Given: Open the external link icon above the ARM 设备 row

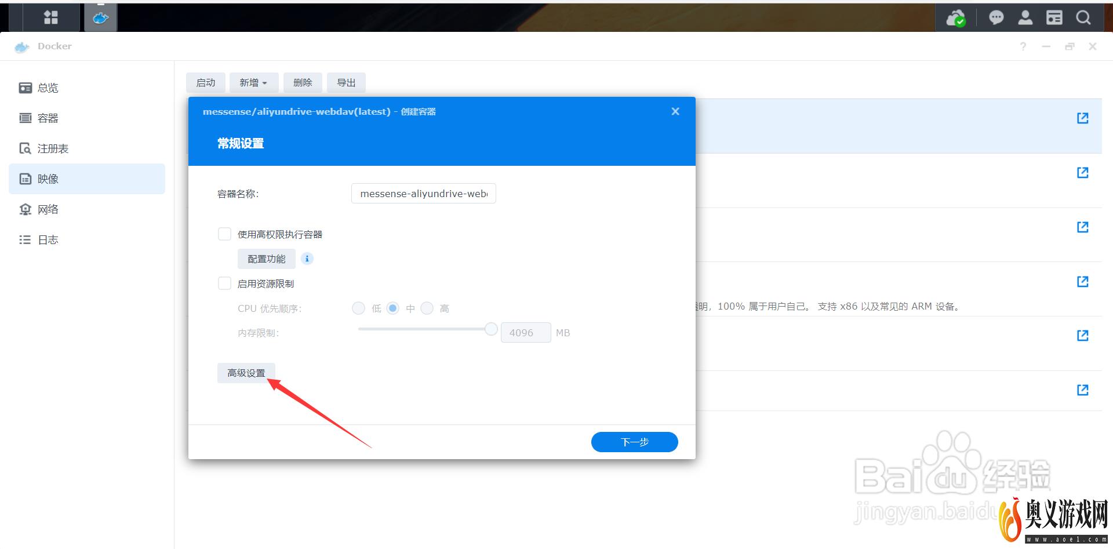Looking at the screenshot, I should pos(1082,282).
